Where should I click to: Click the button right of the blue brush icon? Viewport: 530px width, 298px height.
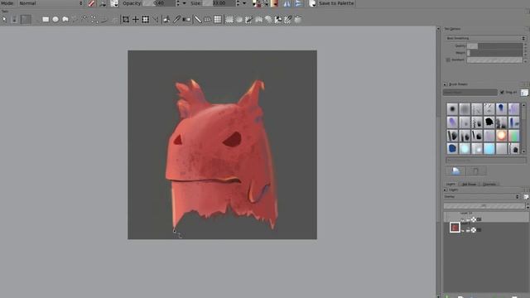pos(476,171)
